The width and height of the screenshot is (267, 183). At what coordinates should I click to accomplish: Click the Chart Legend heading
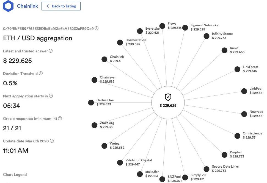pos(15,174)
